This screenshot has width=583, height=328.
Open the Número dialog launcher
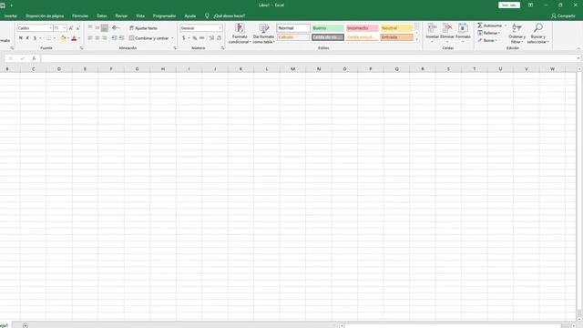(222, 48)
